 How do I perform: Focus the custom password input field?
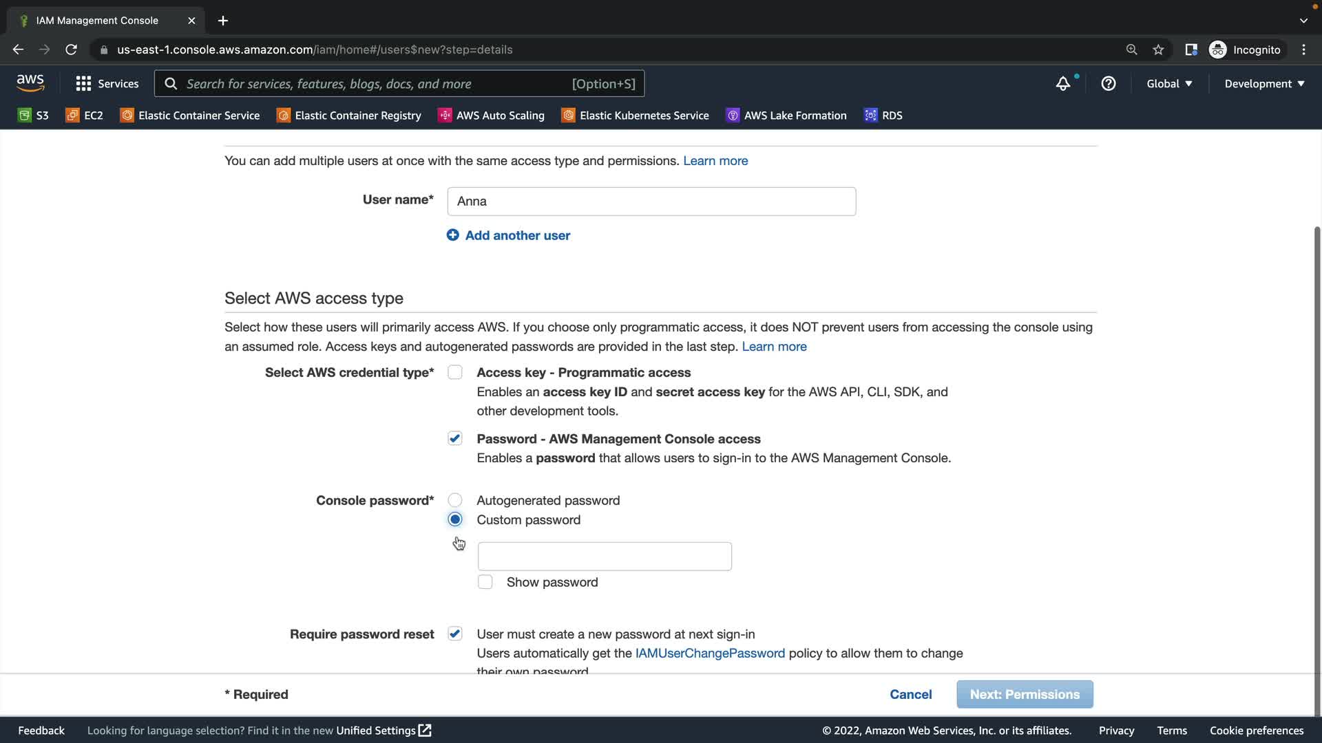pyautogui.click(x=604, y=556)
